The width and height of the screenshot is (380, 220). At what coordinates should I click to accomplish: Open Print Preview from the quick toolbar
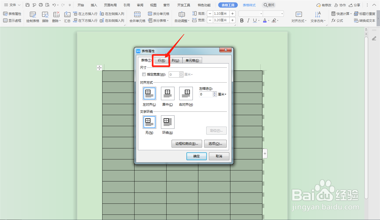click(47, 5)
